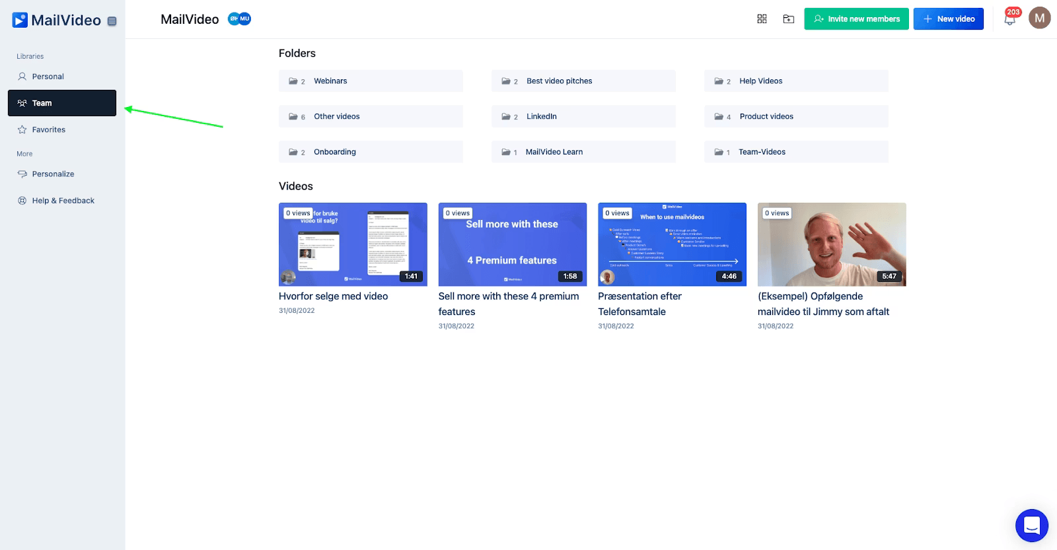This screenshot has width=1057, height=550.
Task: Click the team member avatars badge
Action: pyautogui.click(x=239, y=18)
